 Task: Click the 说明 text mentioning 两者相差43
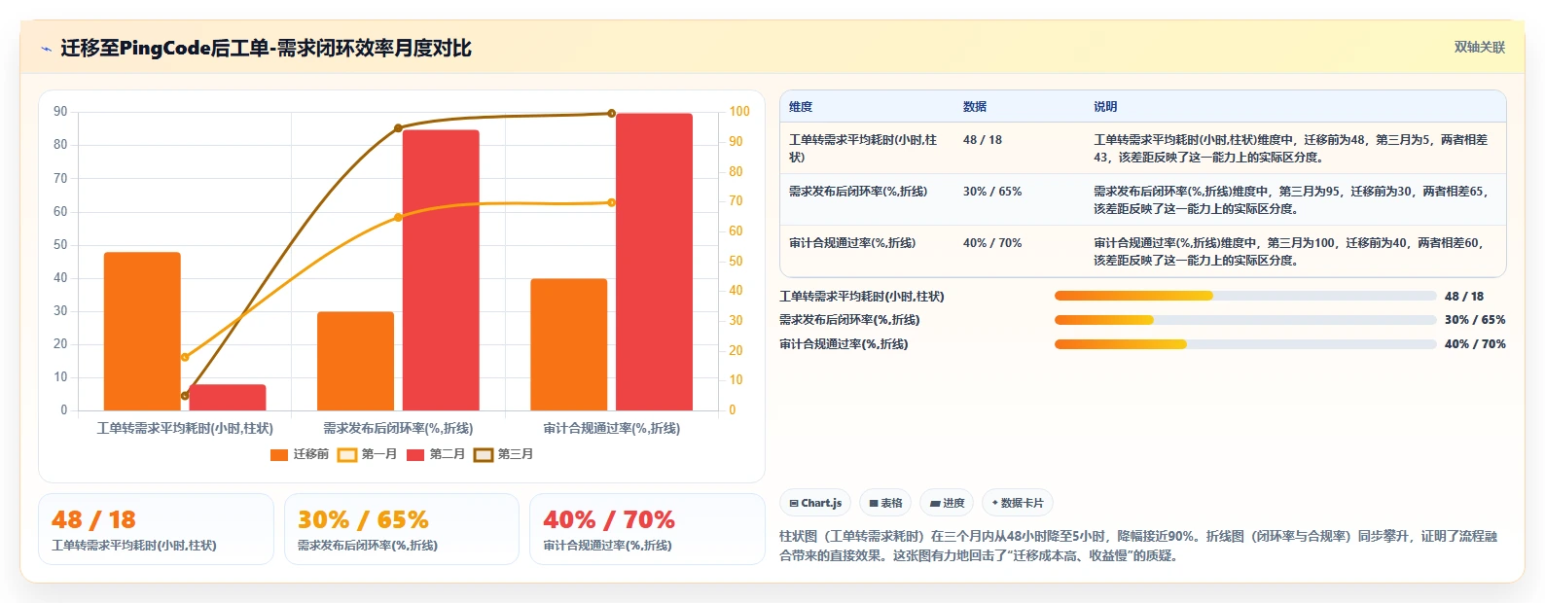pyautogui.click(x=1290, y=149)
